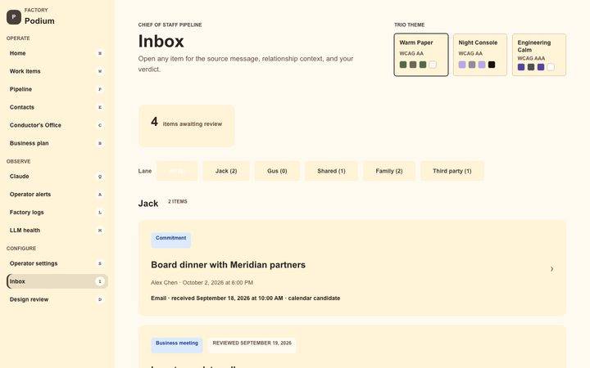Switch to the Night Console theme

[x=480, y=55]
